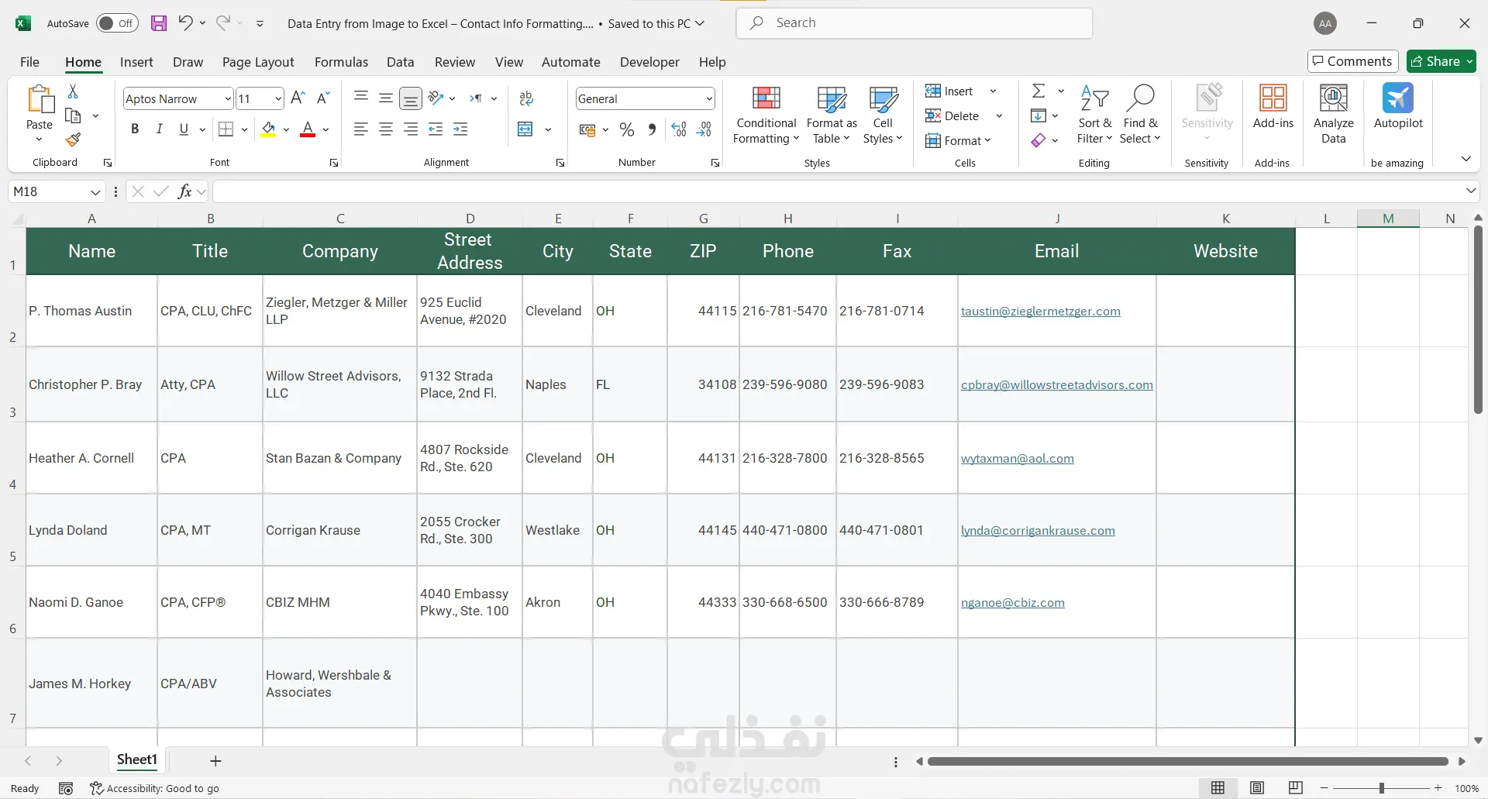This screenshot has height=799, width=1488.
Task: Click the AutoSum sigma icon
Action: pos(1038,91)
